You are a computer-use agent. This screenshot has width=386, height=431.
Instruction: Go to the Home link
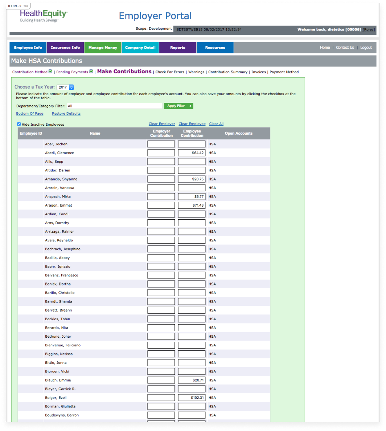tap(325, 48)
